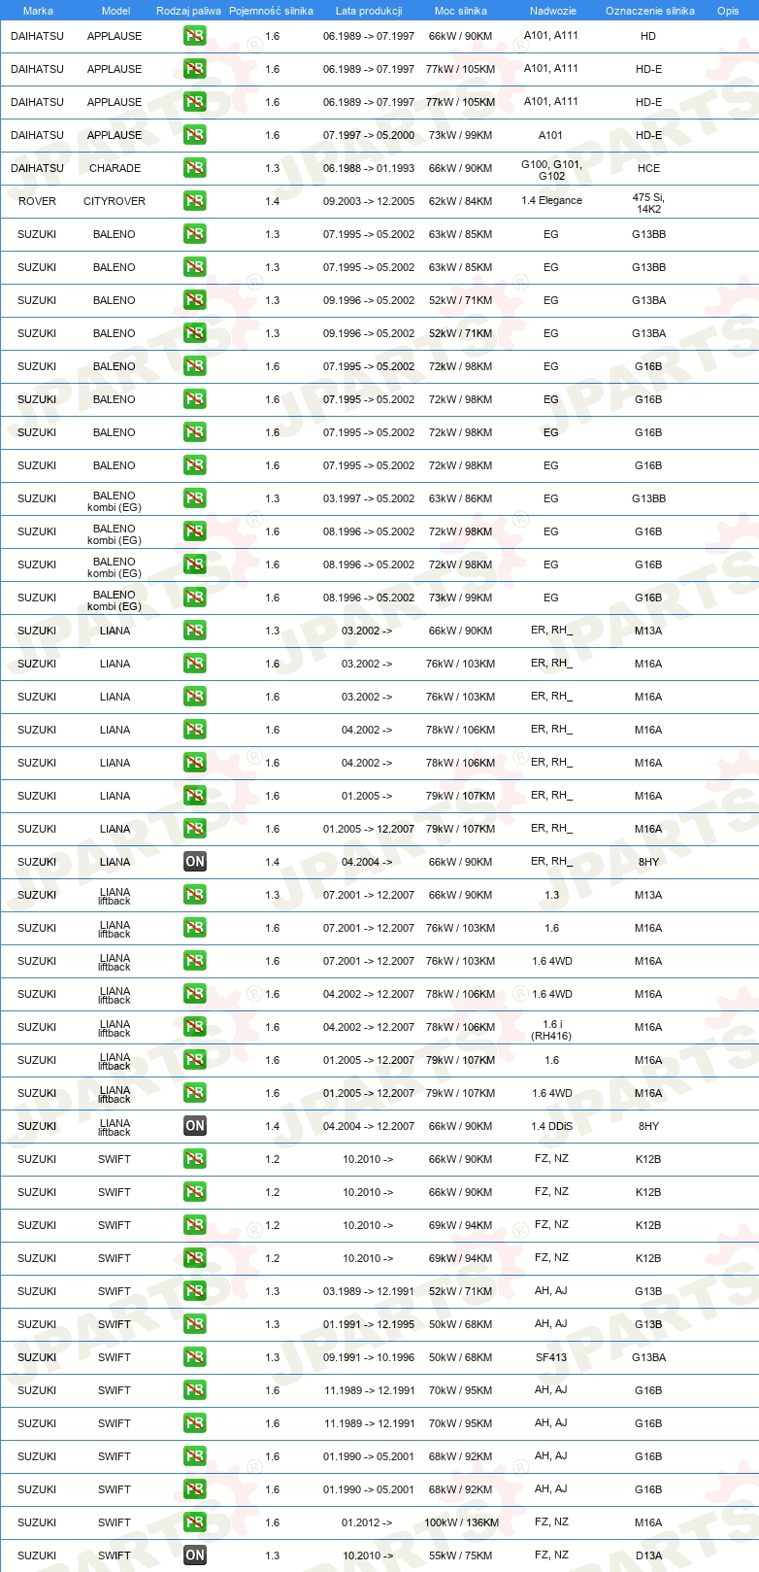Click petrol icon for BALENO kombi 73kW / 99KM row
Viewport: 759px width, 1572px height.
[x=195, y=598]
